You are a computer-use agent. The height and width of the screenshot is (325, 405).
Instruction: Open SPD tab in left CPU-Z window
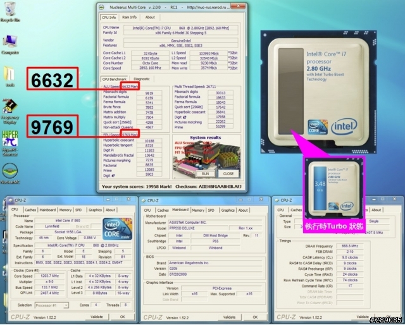click(x=78, y=210)
